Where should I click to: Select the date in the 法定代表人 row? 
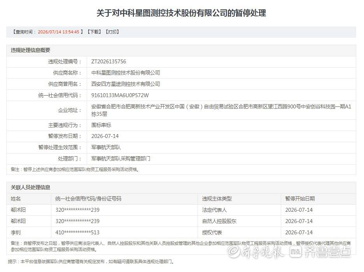coord(299,210)
